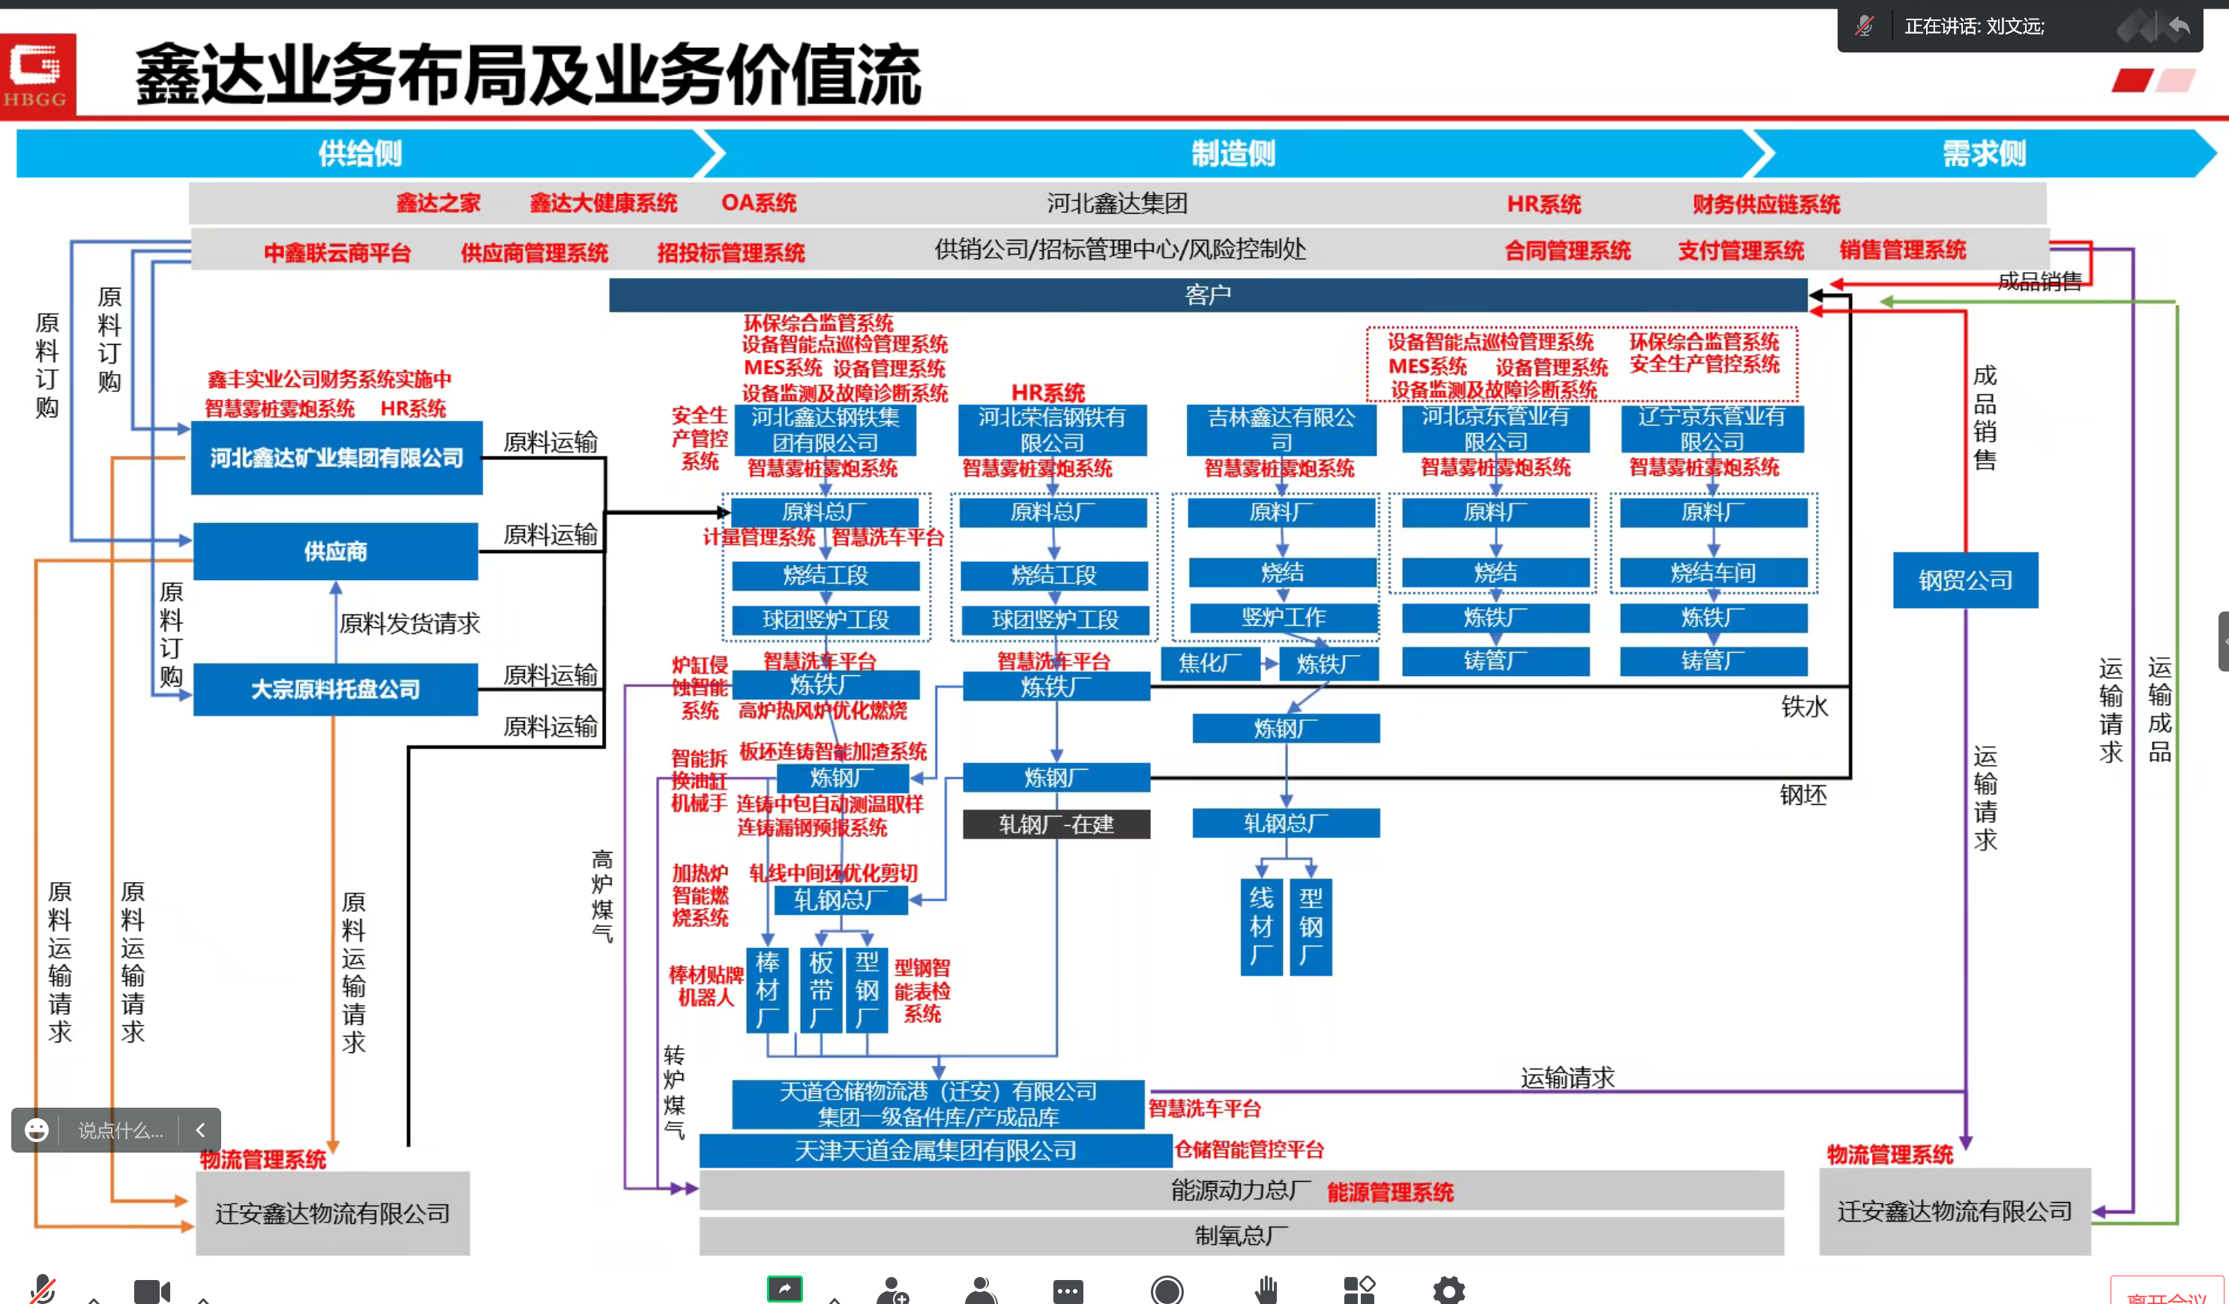Open audio options arrow beside the microphone
2229x1304 pixels.
tap(94, 1299)
